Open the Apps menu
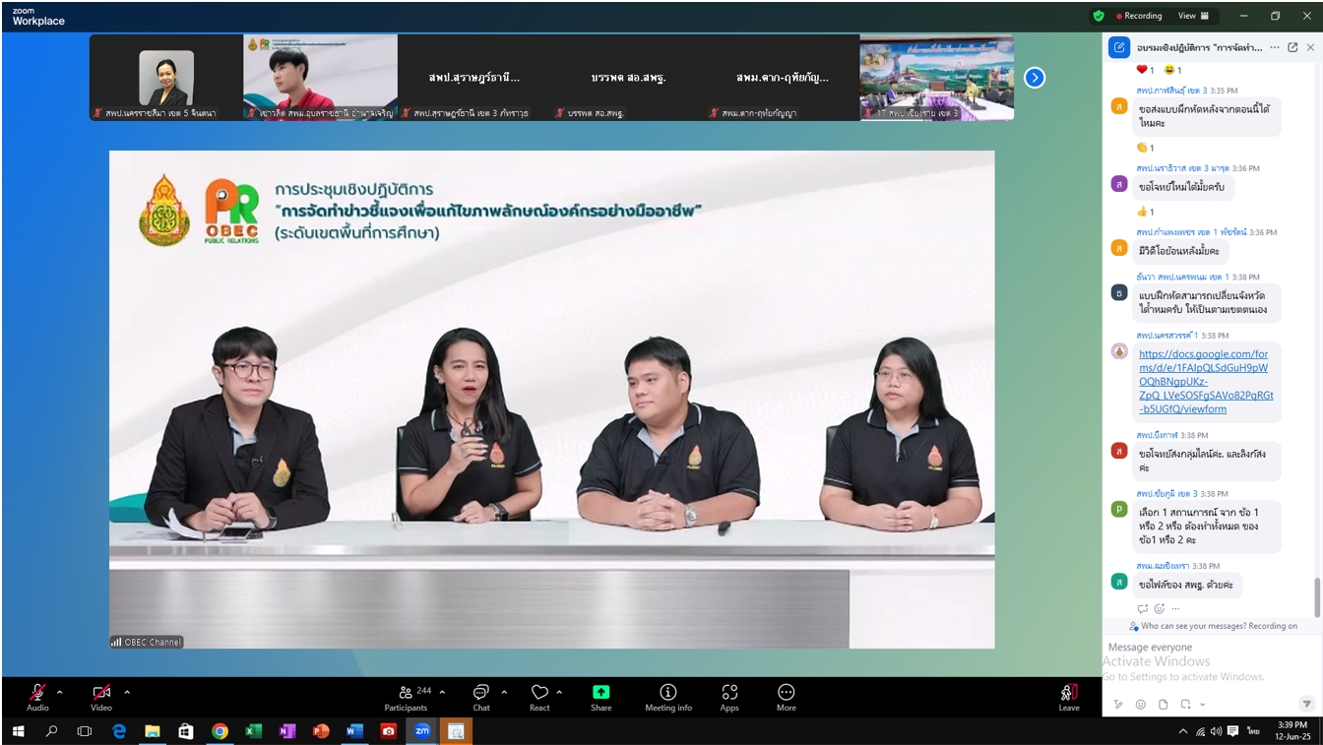The image size is (1323, 745). tap(729, 698)
